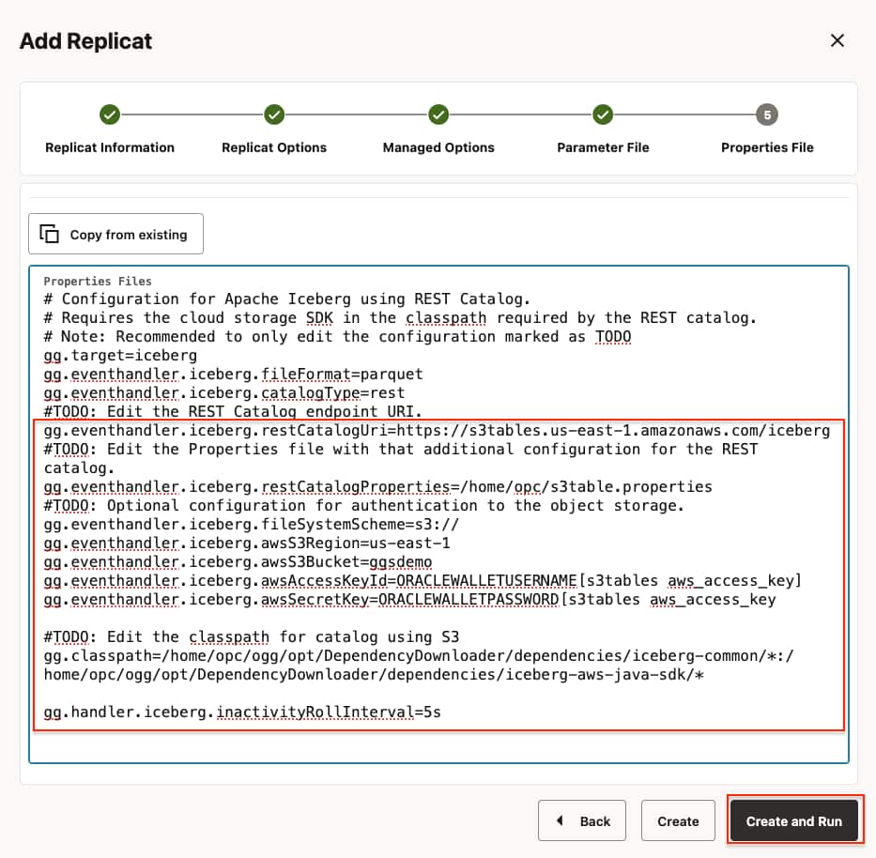Click '#TODO: Edit the Properties file' comment

click(x=401, y=459)
